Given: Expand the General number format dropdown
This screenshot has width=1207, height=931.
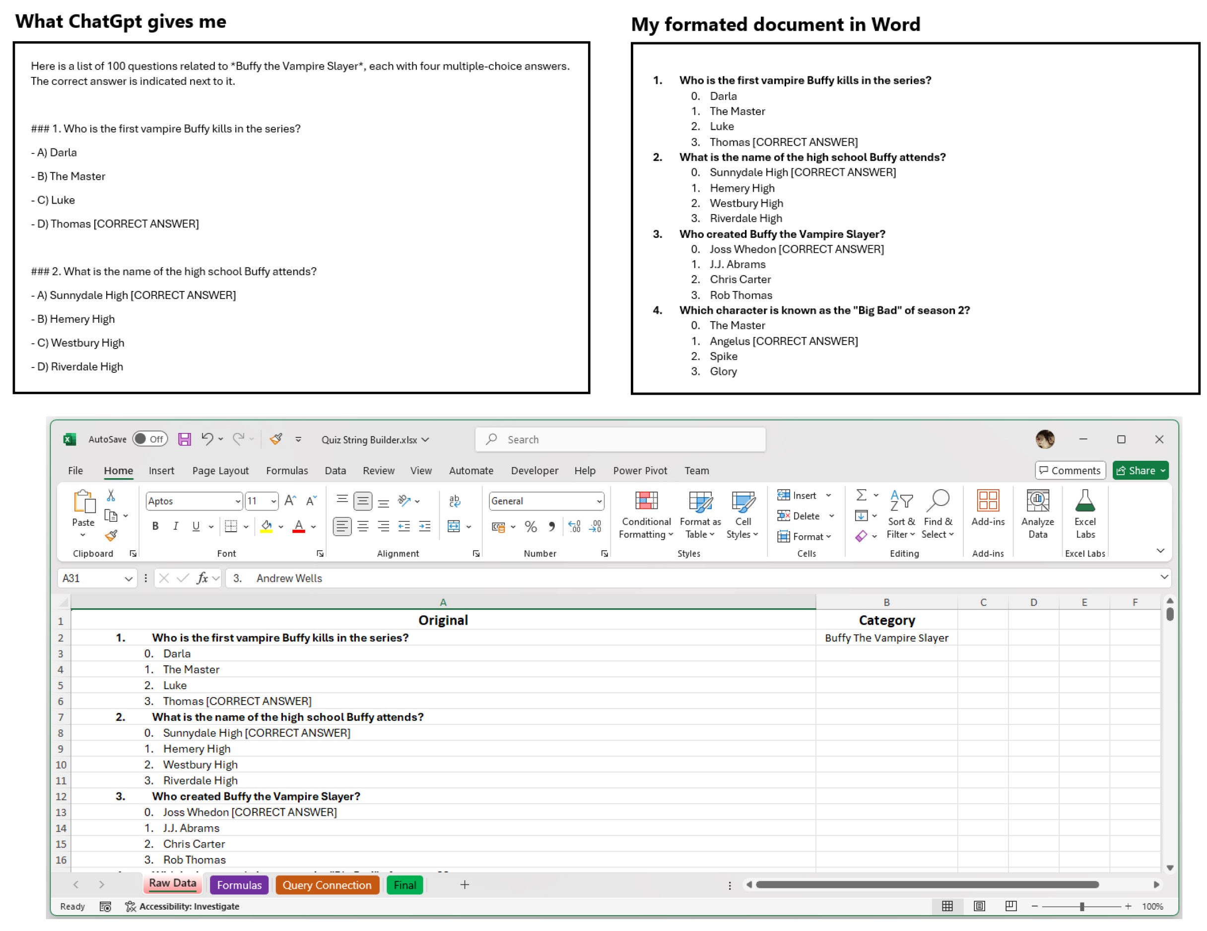Looking at the screenshot, I should click(x=599, y=501).
